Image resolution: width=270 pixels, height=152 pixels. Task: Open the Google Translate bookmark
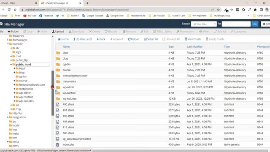pos(93,16)
